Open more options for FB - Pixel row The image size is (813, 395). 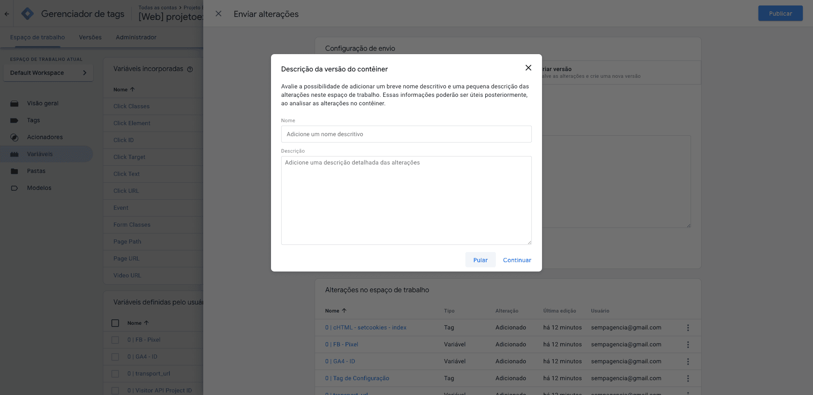click(x=688, y=345)
